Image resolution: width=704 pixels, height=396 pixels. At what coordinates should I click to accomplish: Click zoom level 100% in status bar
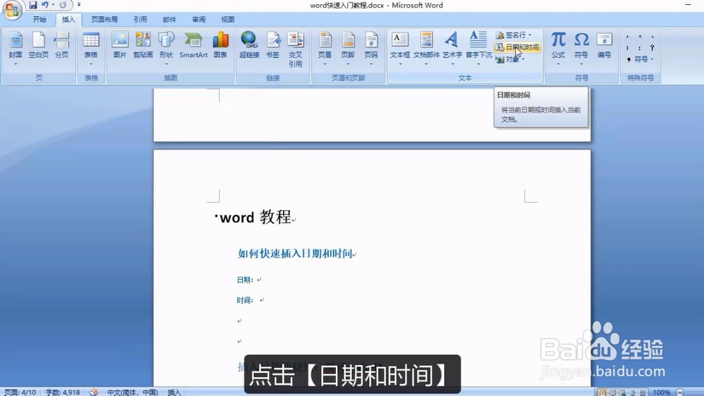tap(661, 392)
